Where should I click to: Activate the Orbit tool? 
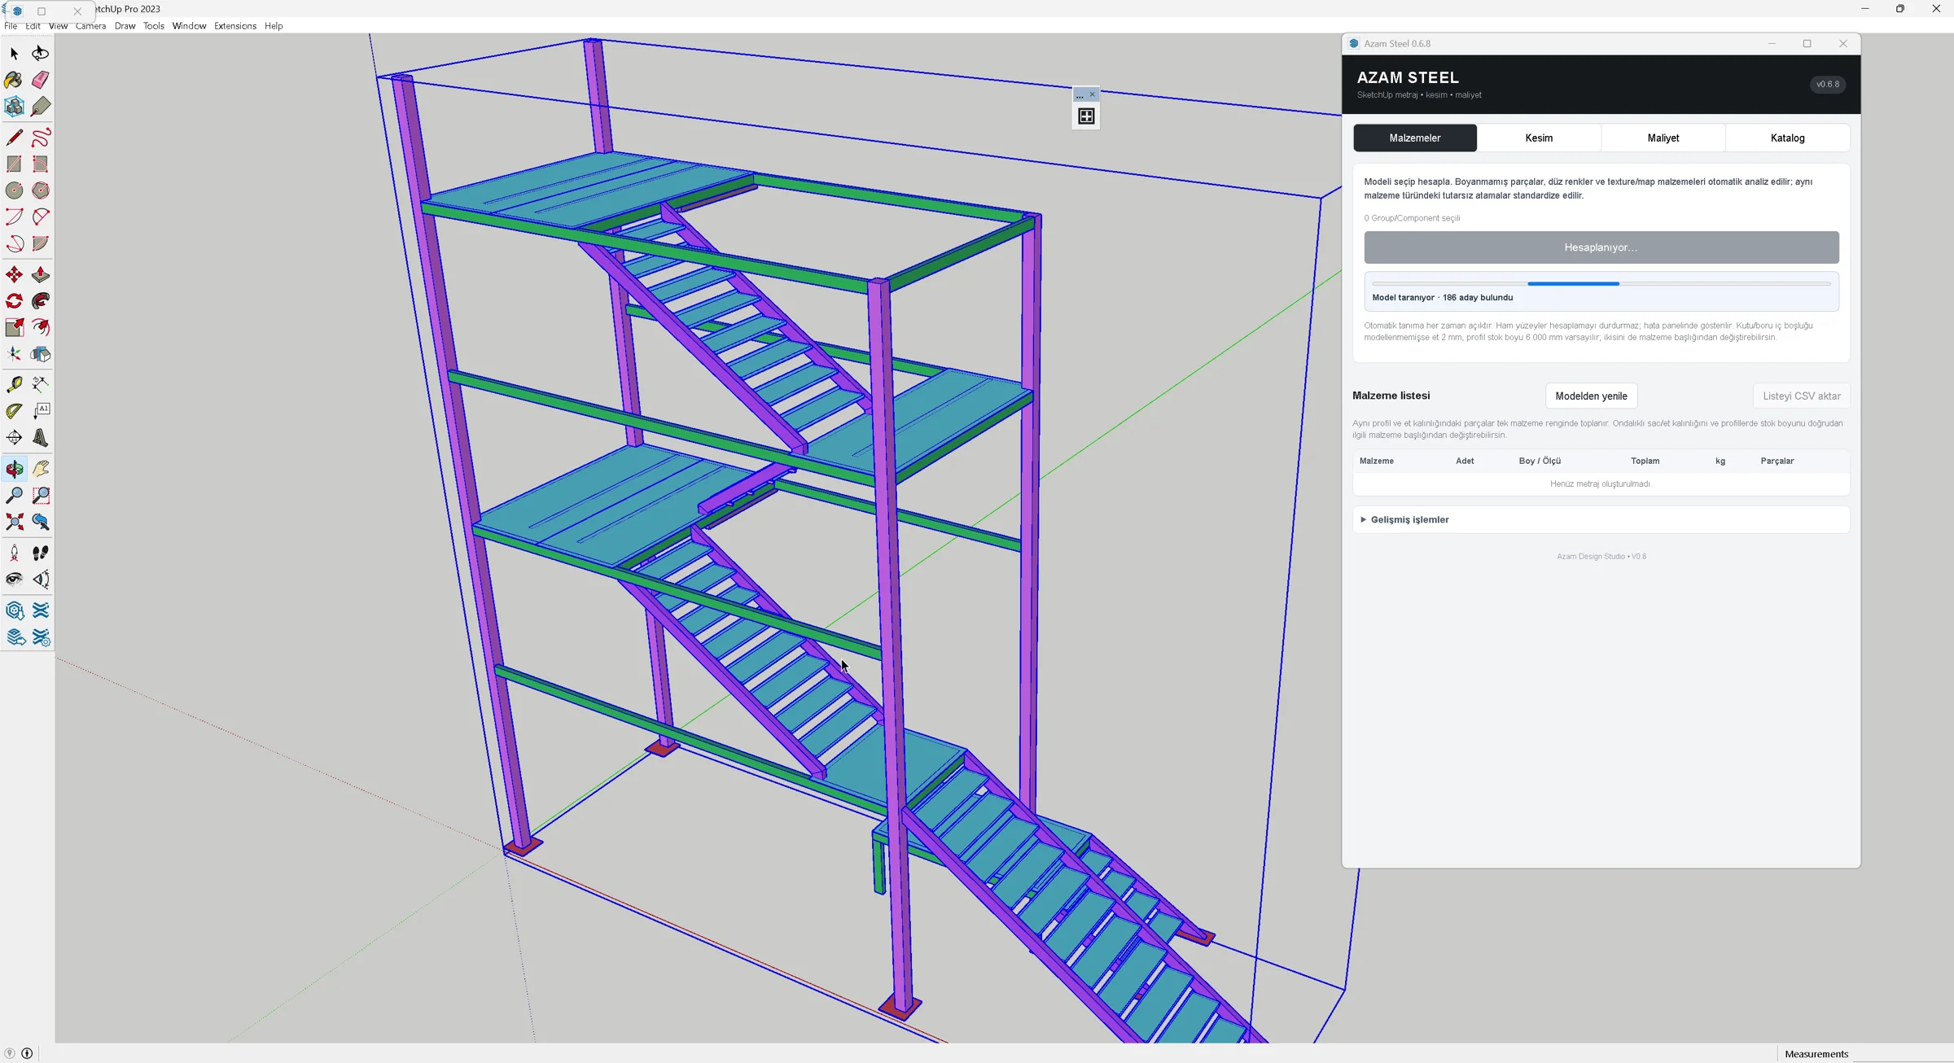(x=14, y=469)
